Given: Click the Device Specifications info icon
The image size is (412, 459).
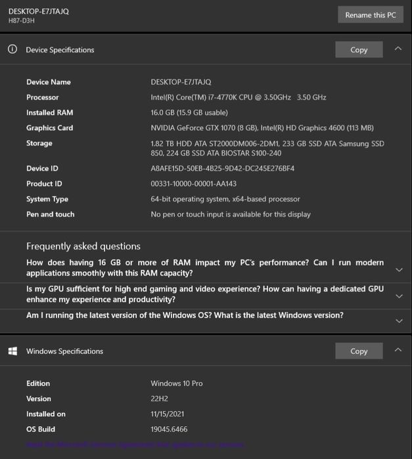Looking at the screenshot, I should [x=12, y=49].
